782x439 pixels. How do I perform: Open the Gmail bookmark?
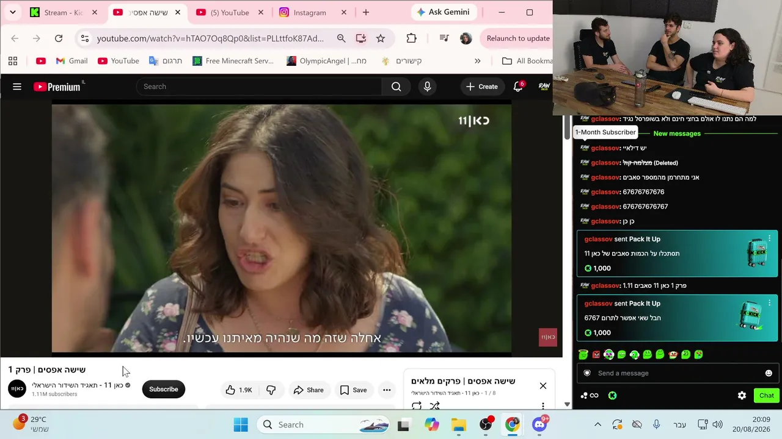coord(71,61)
